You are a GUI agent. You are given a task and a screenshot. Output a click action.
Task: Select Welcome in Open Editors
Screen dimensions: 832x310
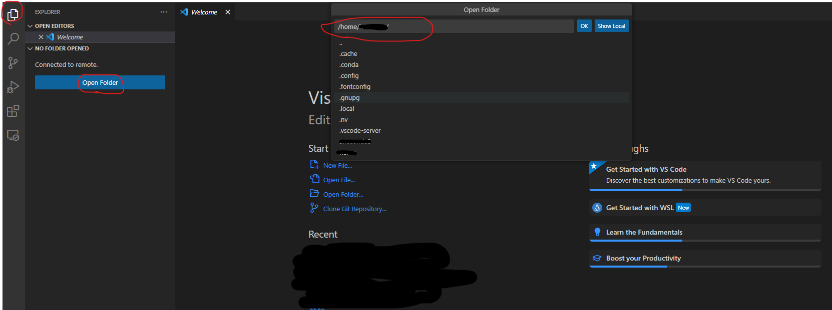click(x=100, y=37)
